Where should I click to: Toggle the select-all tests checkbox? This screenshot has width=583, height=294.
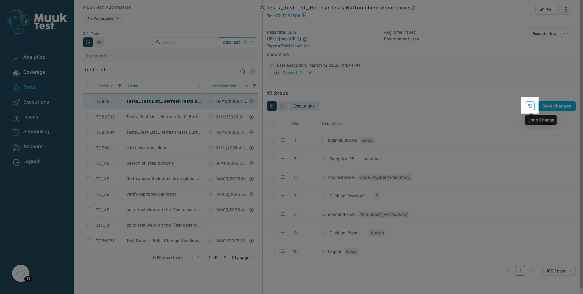coord(89,86)
